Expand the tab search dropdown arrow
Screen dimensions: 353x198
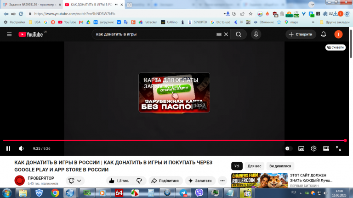pos(312,4)
